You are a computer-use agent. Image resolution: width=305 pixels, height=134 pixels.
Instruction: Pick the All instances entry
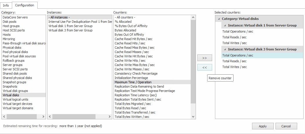(59, 17)
